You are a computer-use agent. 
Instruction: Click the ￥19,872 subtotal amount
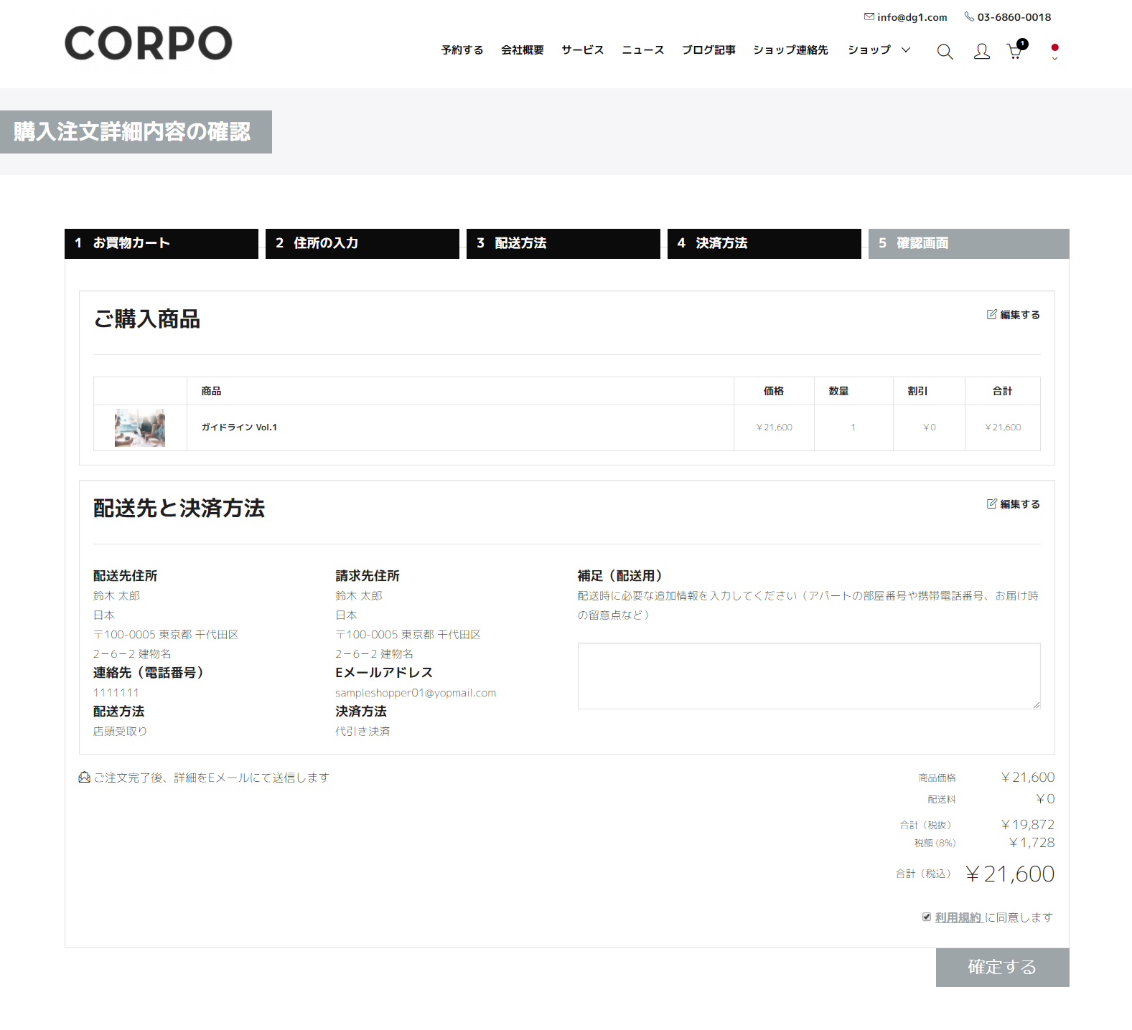1028,825
